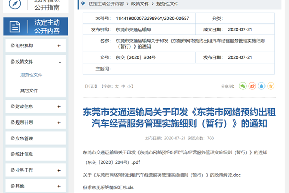289x193 pixels.
Task: Click 法定主动公开内容 breadcrumb link
Action: (x=106, y=4)
